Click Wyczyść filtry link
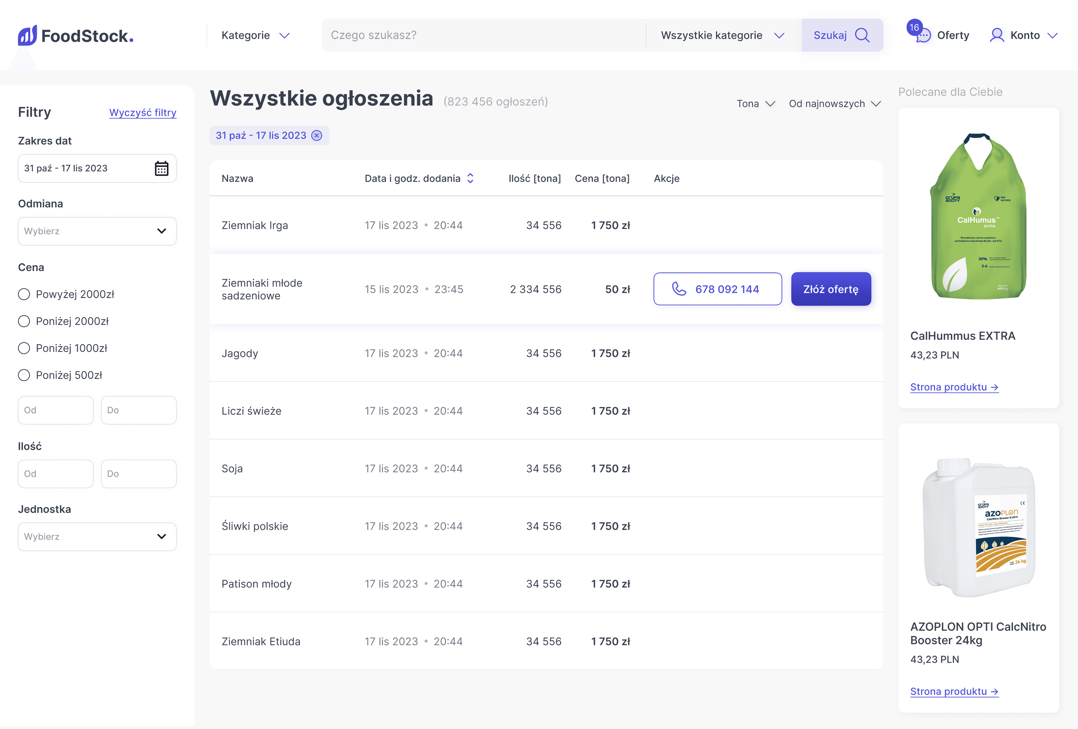The width and height of the screenshot is (1078, 729). tap(142, 113)
